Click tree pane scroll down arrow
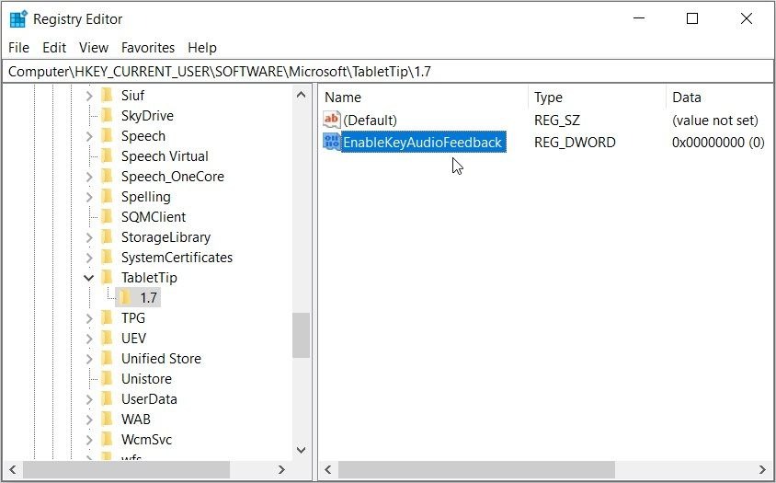The width and height of the screenshot is (776, 483). coord(301,450)
